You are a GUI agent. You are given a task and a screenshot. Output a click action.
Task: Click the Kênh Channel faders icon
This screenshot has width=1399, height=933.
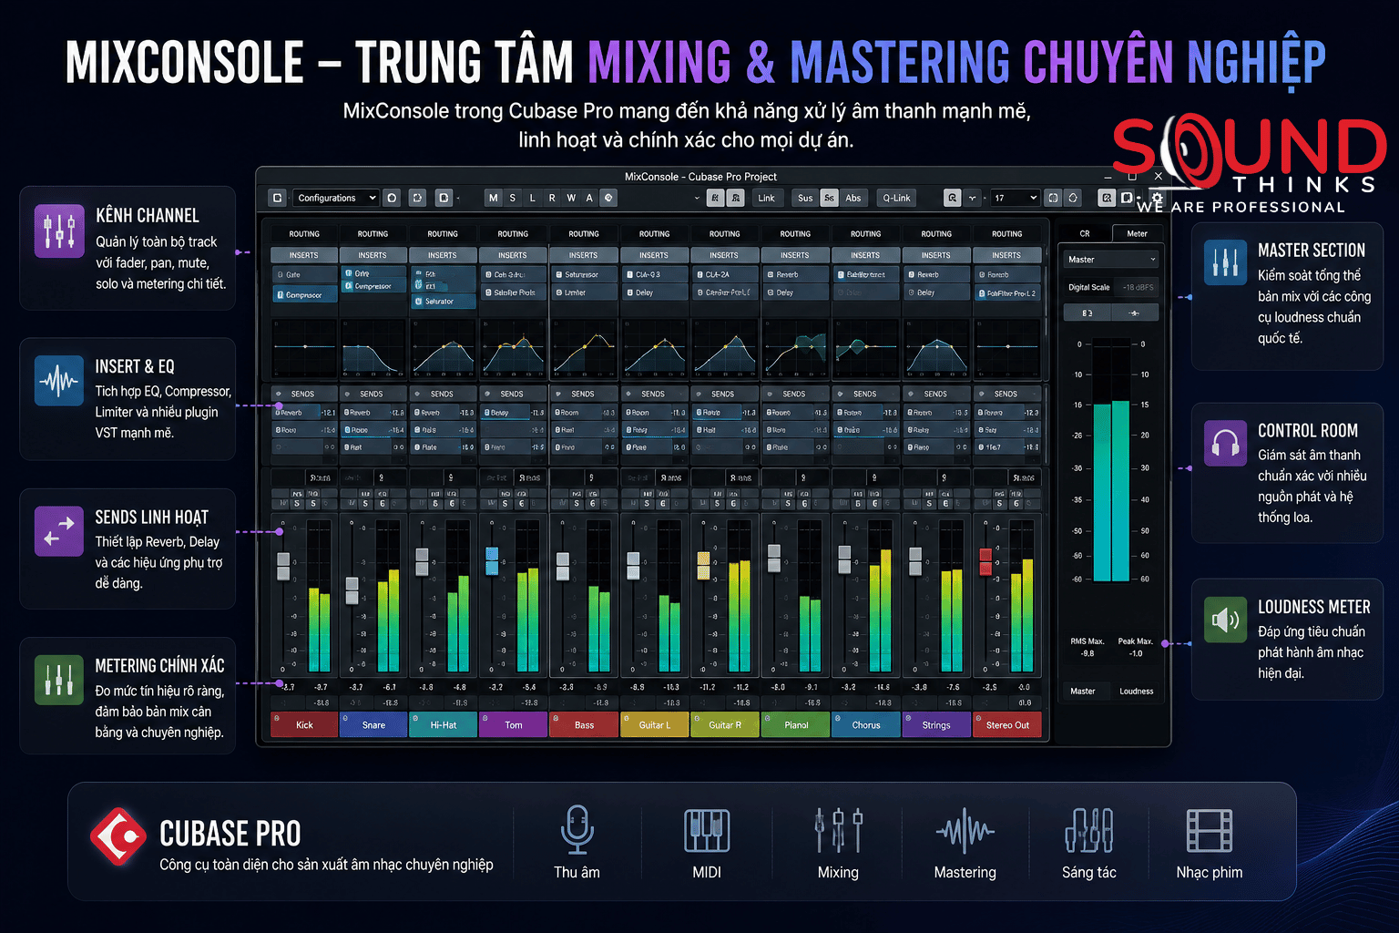pos(59,231)
